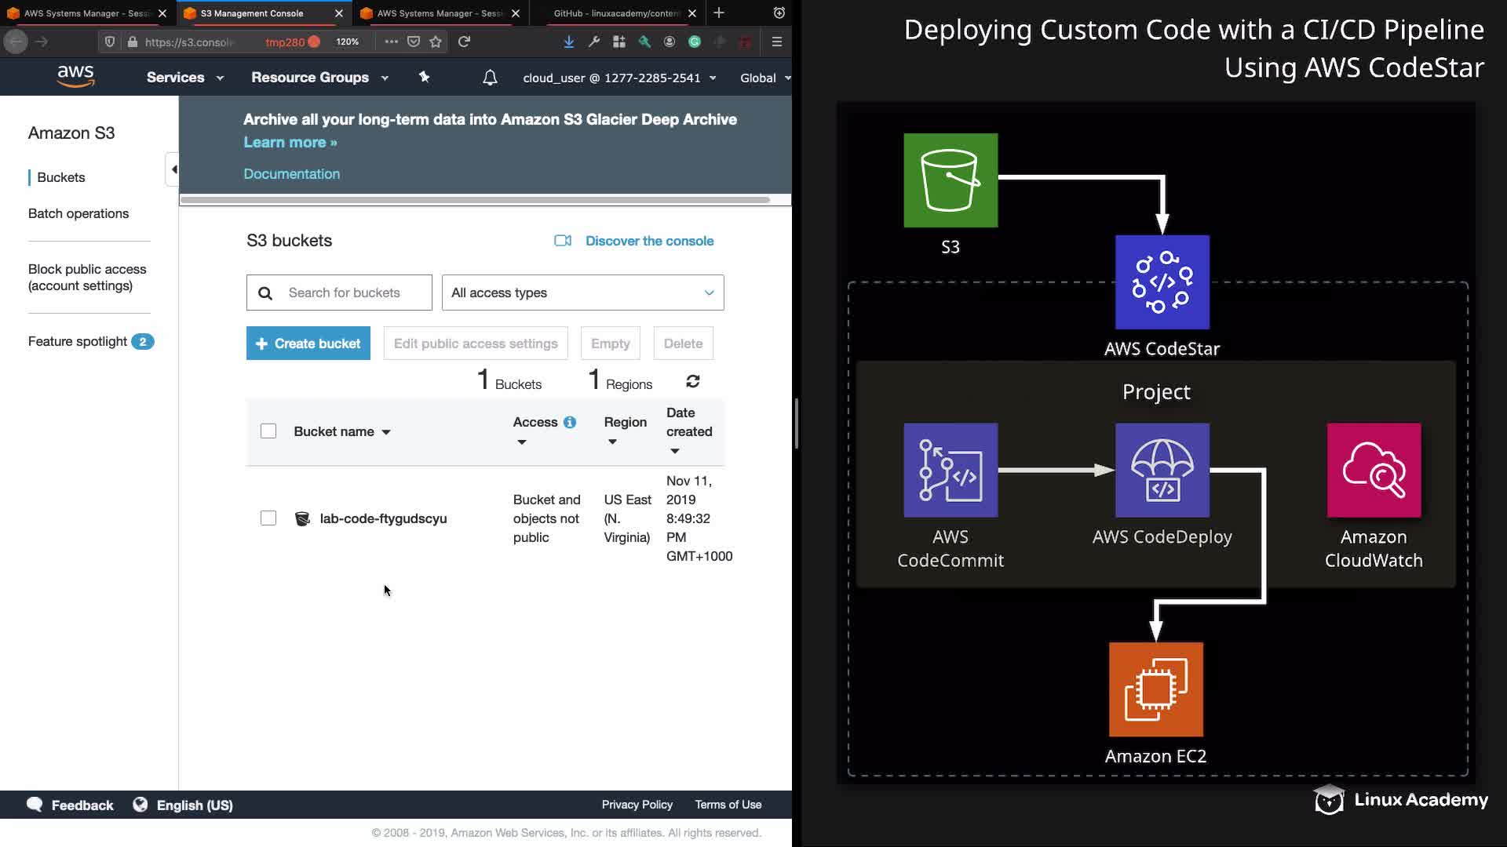Open the cloud_user account dropdown
1507x847 pixels.
click(x=619, y=78)
